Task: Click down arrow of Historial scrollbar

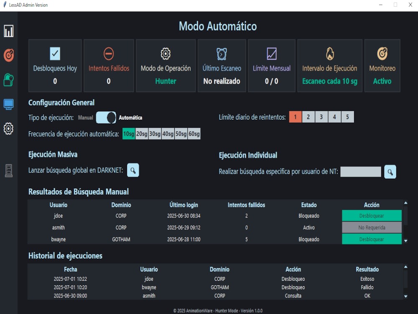Action: click(405, 296)
